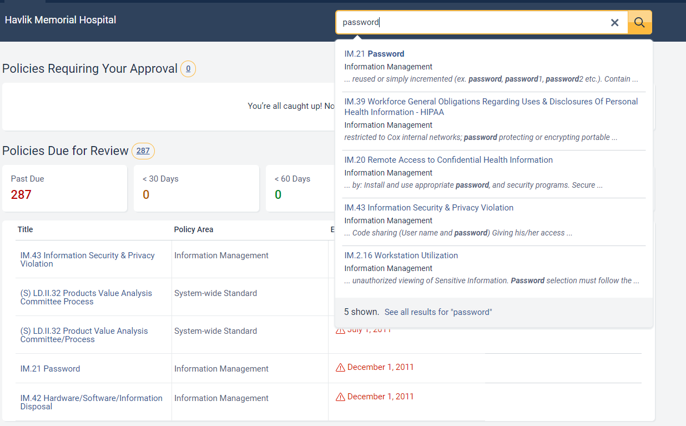686x426 pixels.
Task: Clear the search field with X icon
Action: 614,23
